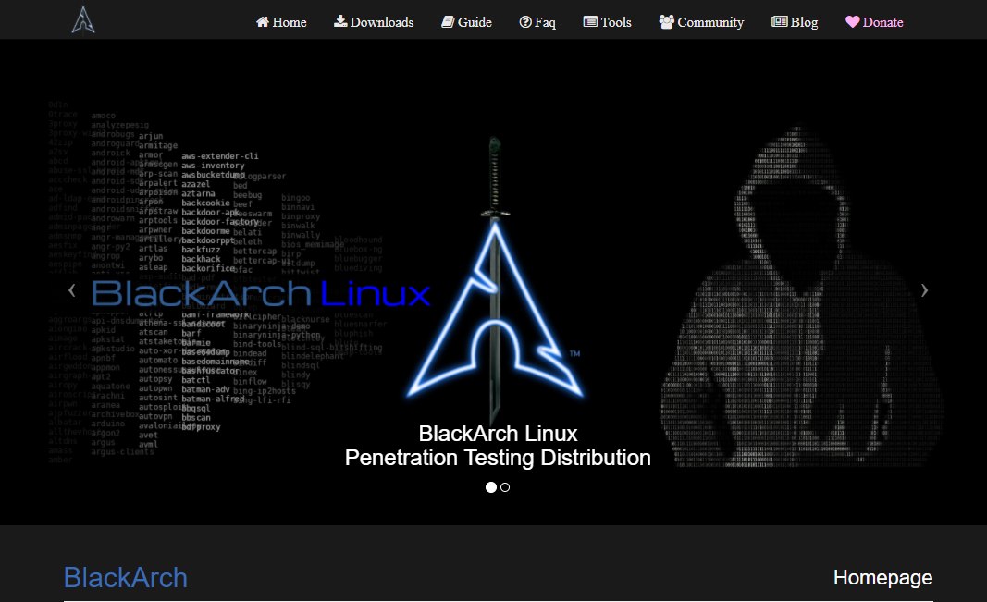Click the hooded ASCII figure image
Viewport: 987px width, 602px height.
click(x=801, y=296)
